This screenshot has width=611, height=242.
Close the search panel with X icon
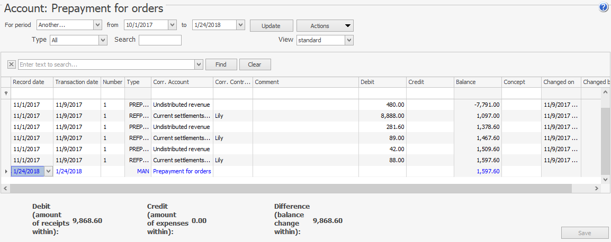click(x=12, y=64)
